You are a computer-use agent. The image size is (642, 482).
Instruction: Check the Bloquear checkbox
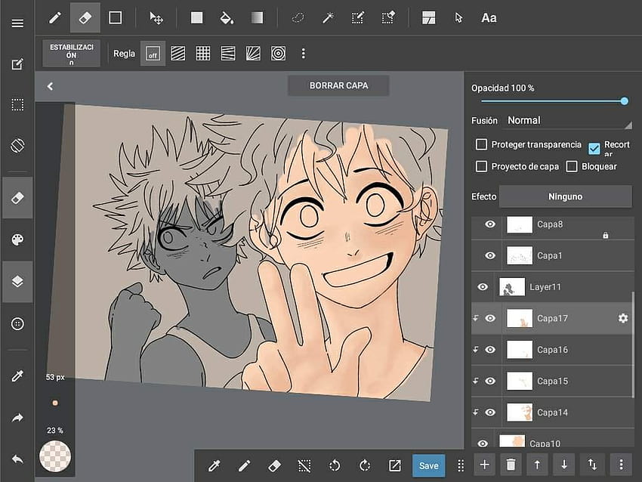[x=572, y=166]
